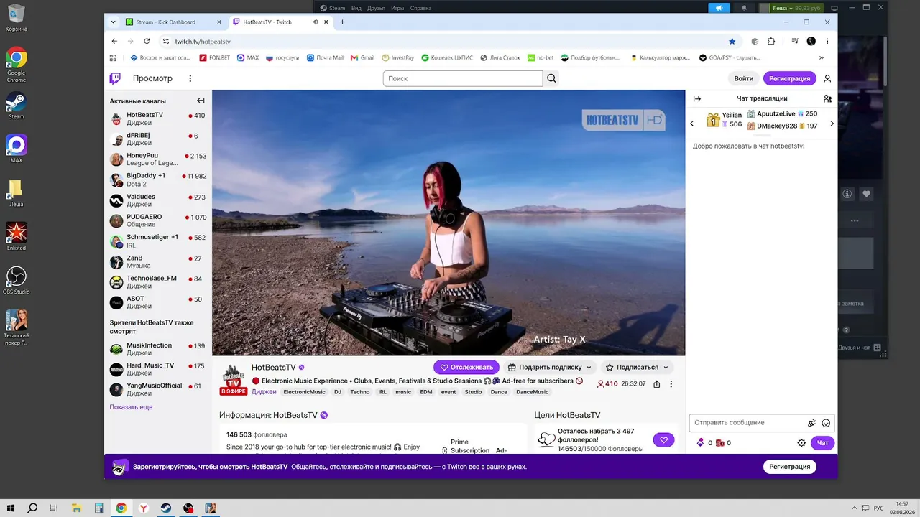Open more options for HotBeatsTV stream
Viewport: 920px width, 517px height.
(671, 384)
